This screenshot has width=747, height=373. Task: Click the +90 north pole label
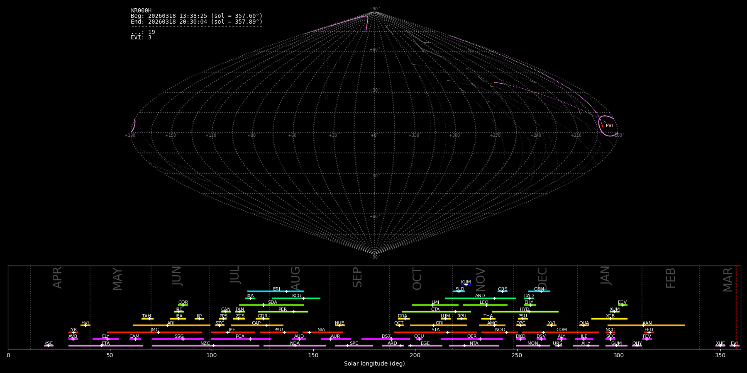coord(374,9)
